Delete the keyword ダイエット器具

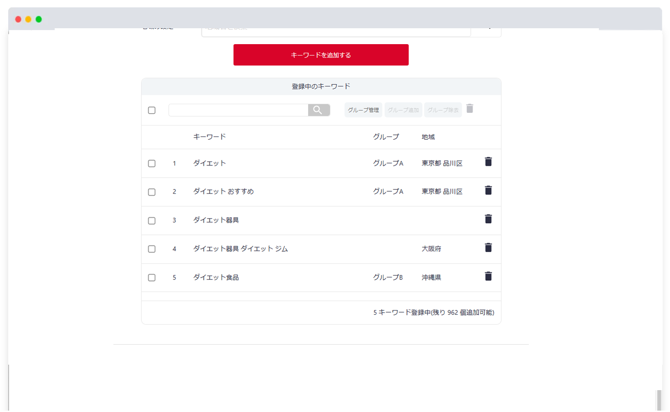click(x=488, y=219)
